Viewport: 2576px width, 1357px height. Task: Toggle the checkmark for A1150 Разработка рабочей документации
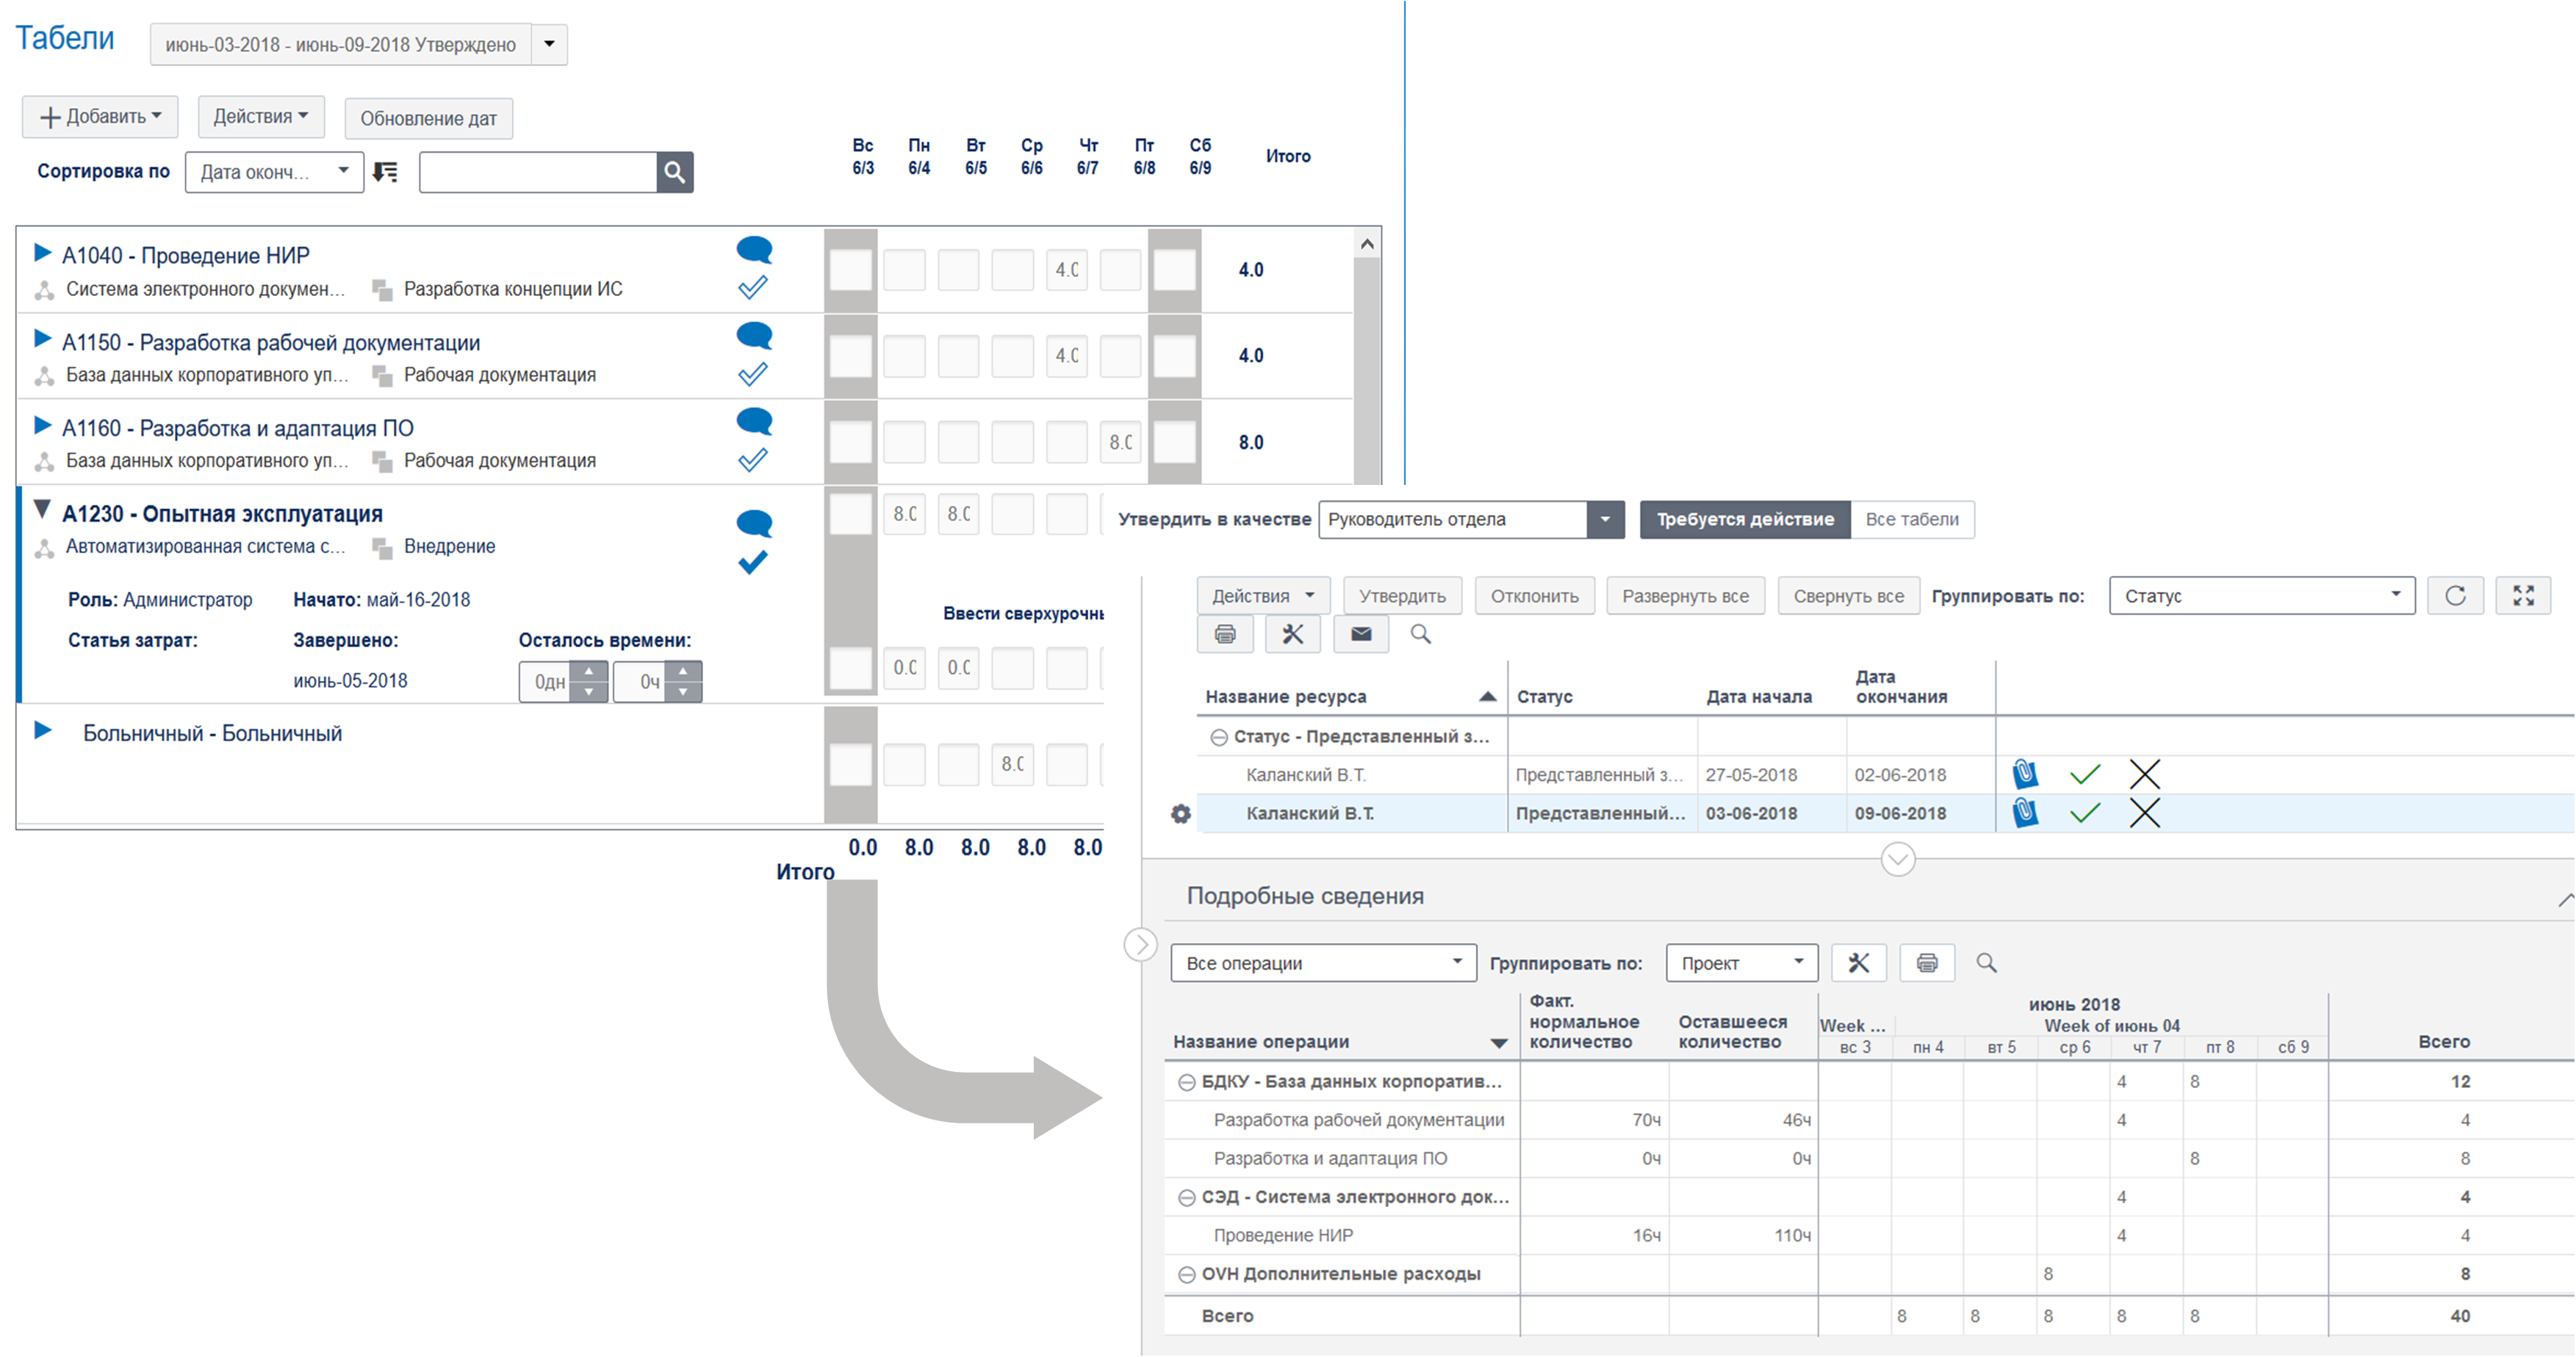753,374
